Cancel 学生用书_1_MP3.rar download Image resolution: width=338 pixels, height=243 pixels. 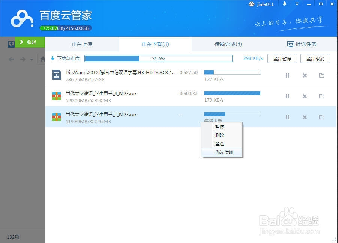[x=305, y=117]
